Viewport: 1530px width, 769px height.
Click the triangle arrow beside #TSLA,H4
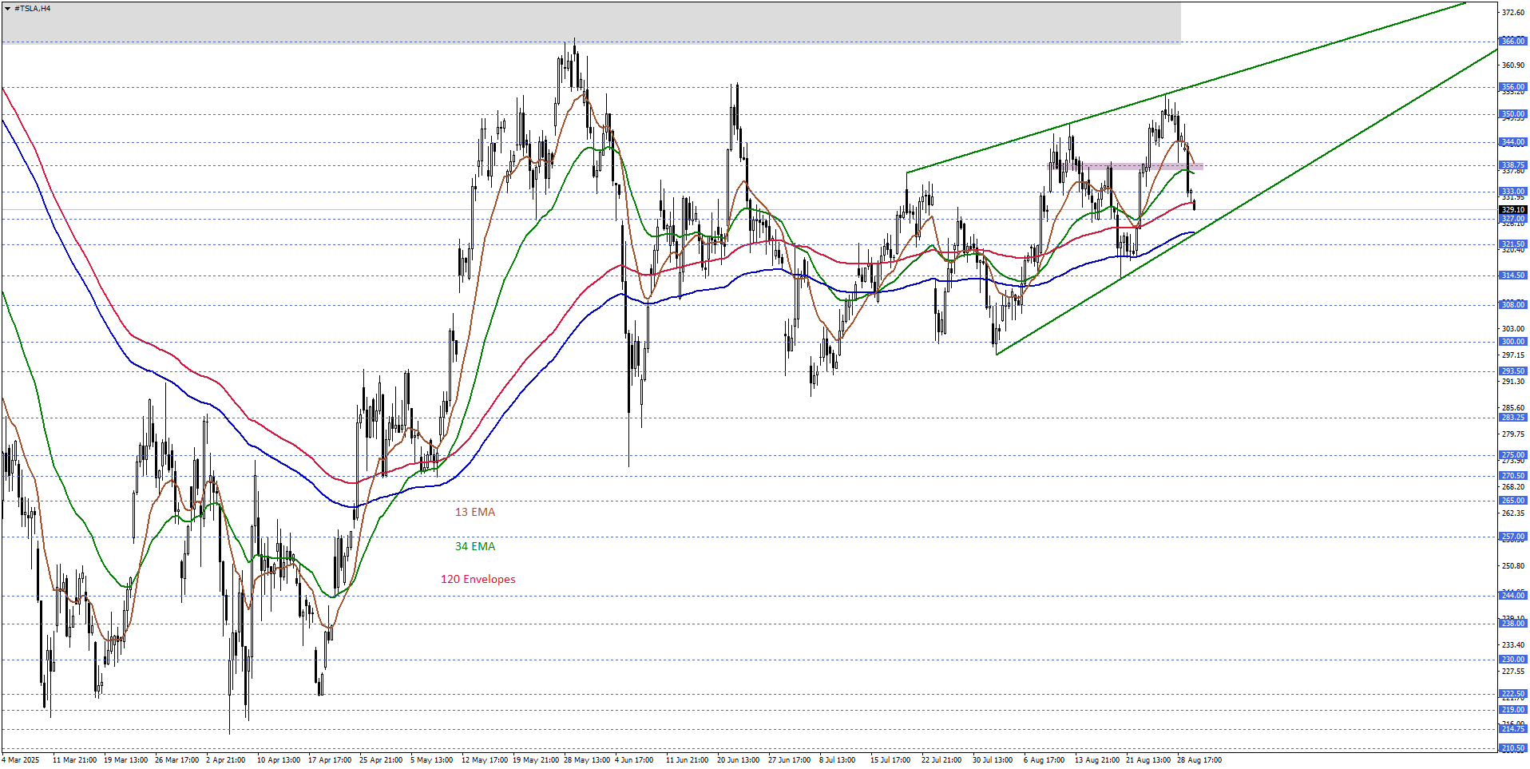coord(7,9)
